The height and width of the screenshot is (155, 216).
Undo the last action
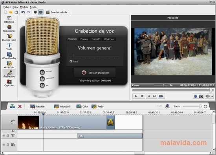[x=23, y=12]
